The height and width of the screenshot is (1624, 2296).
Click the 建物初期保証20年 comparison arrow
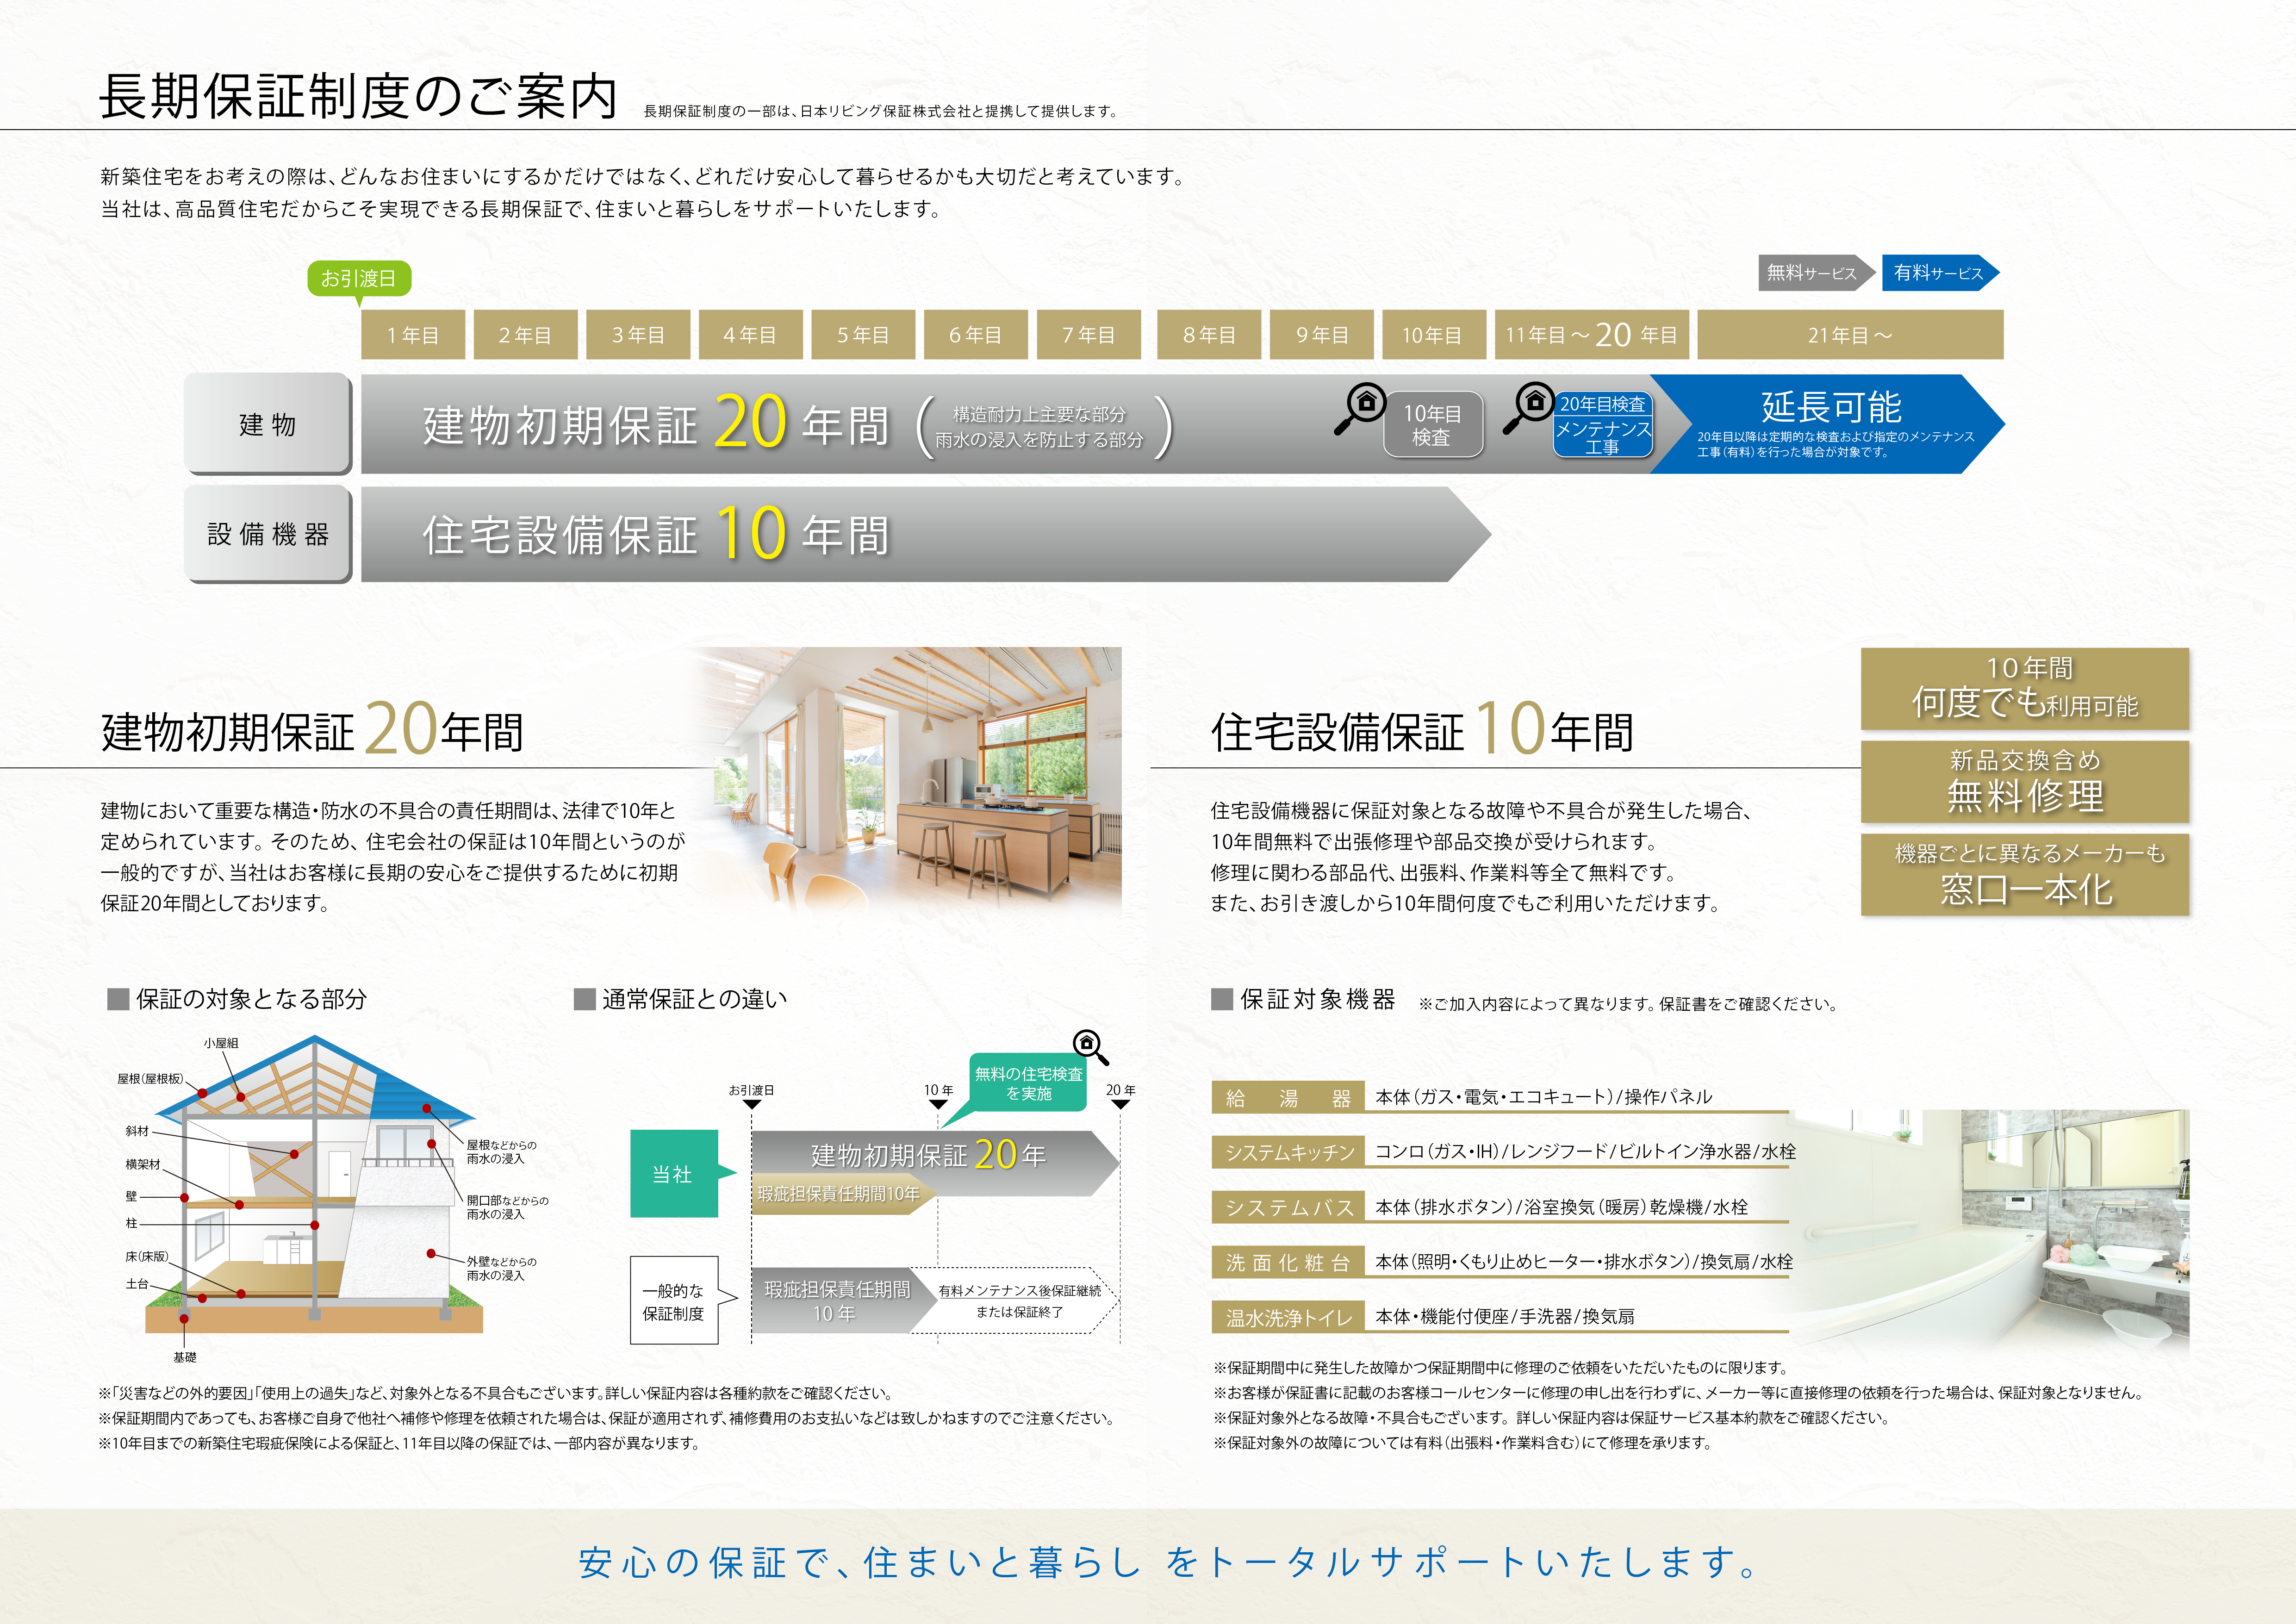coord(930,1155)
